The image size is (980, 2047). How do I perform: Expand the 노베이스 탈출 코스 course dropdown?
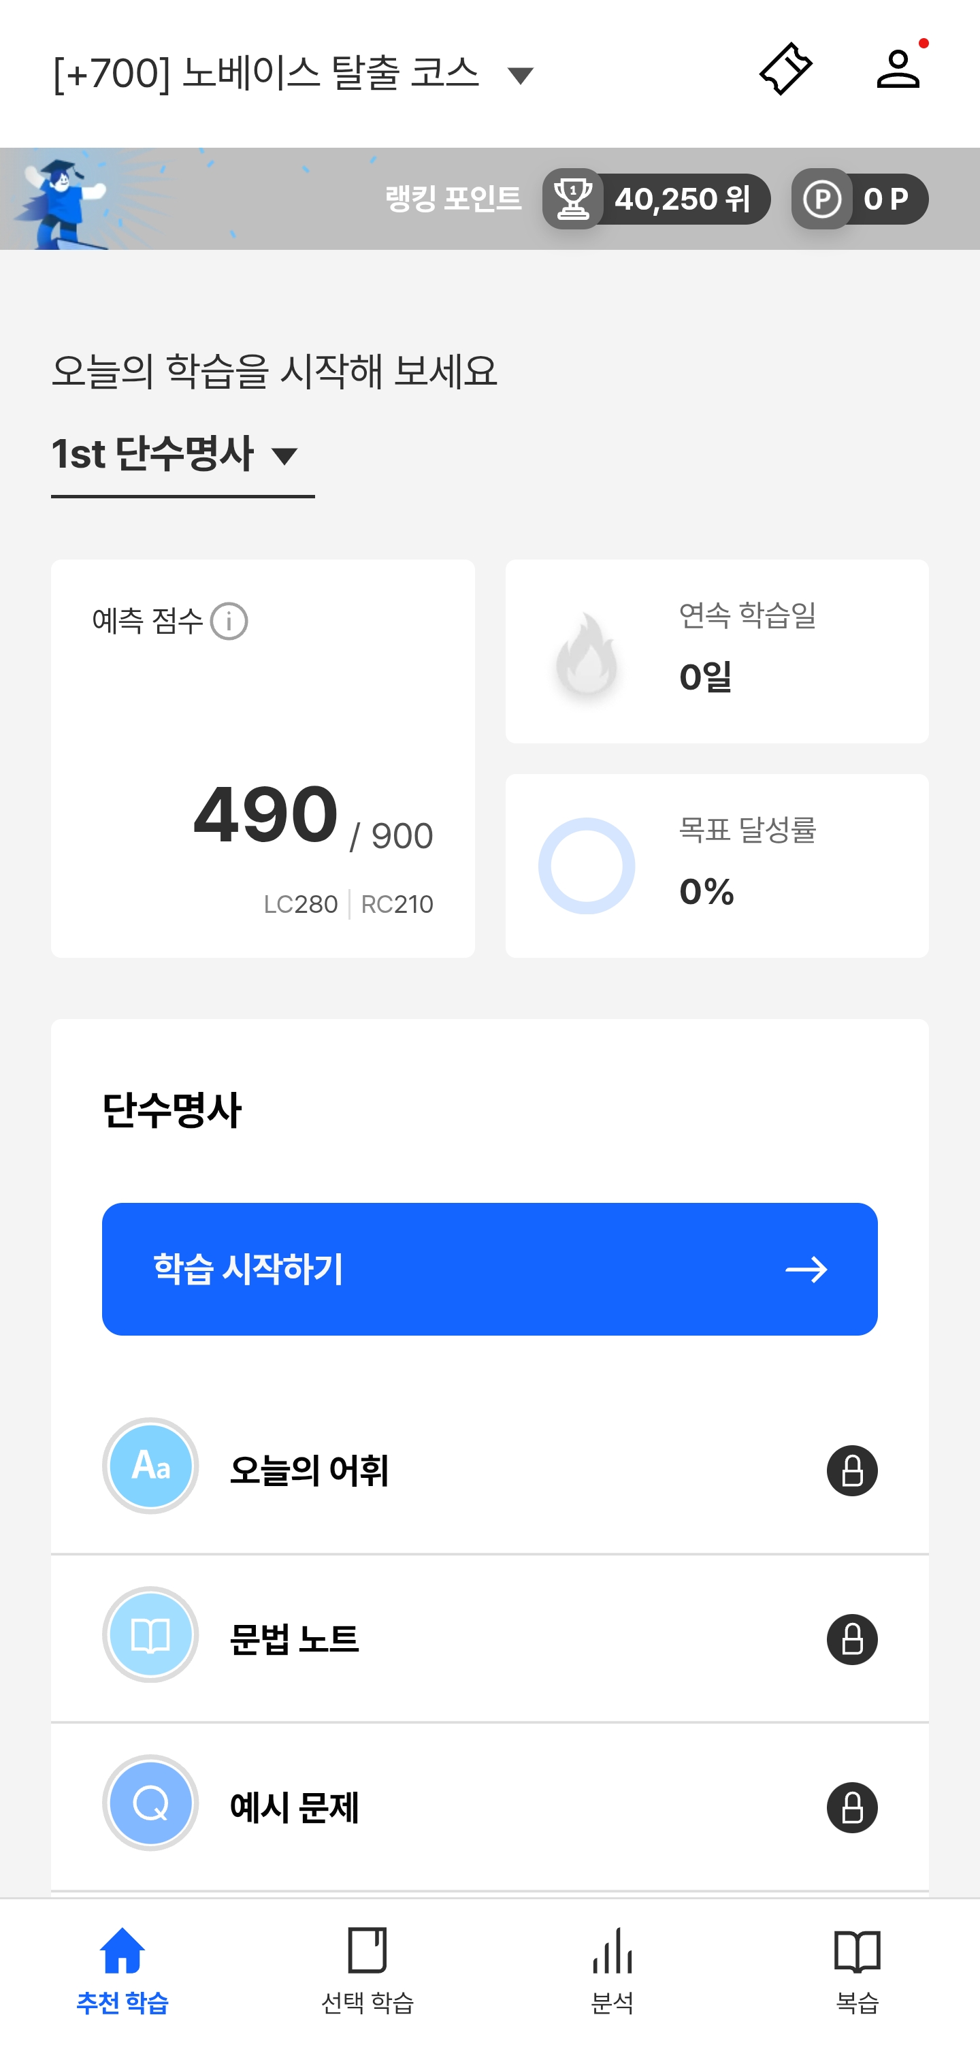(520, 76)
